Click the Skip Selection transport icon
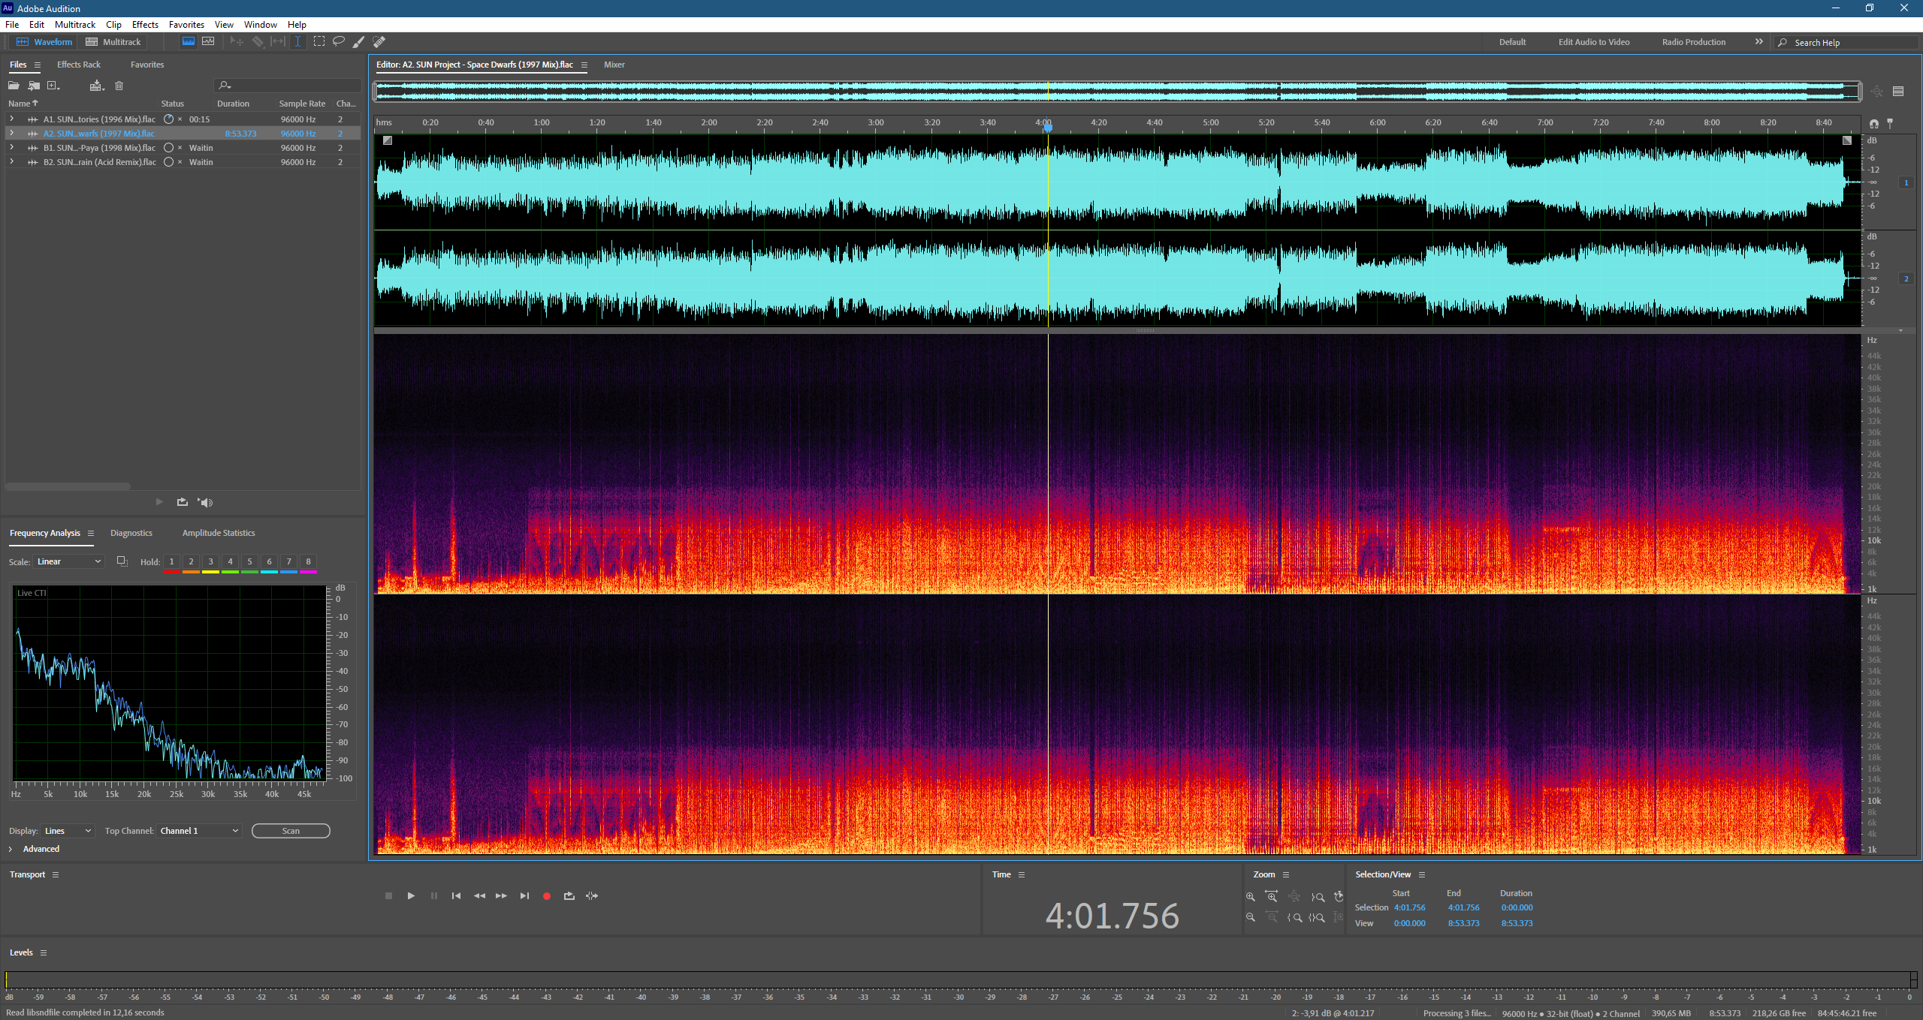Image resolution: width=1923 pixels, height=1020 pixels. (x=592, y=895)
